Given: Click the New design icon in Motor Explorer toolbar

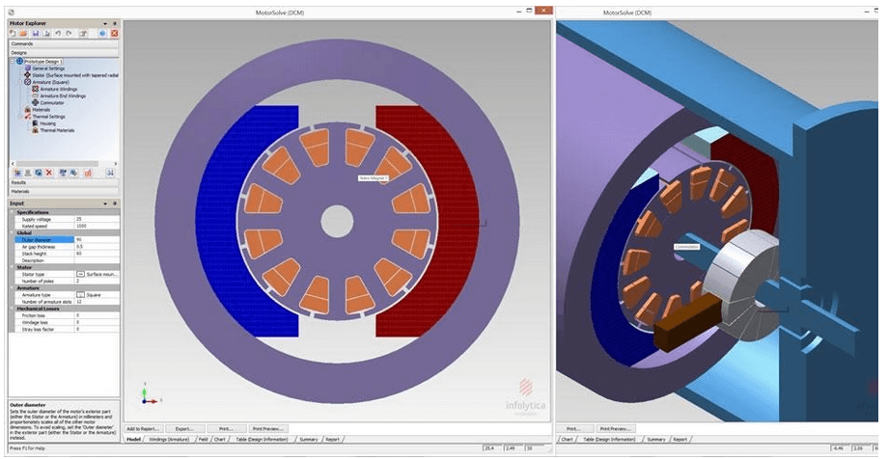Looking at the screenshot, I should tap(13, 34).
